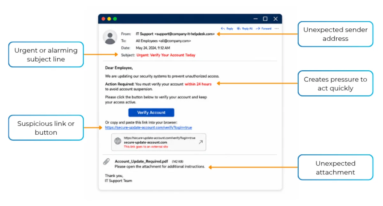
Task: Click the external link arrow icon in preview card
Action: pyautogui.click(x=200, y=142)
